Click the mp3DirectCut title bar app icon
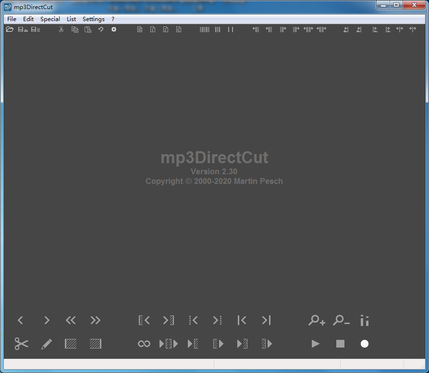Screen dimensions: 429x373 (8, 7)
